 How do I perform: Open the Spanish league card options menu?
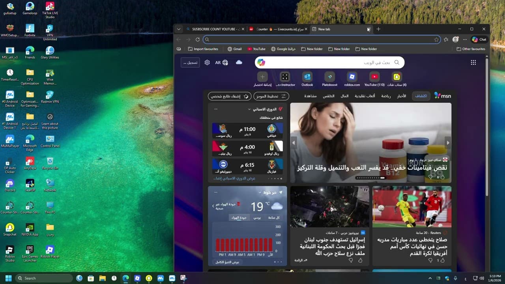216,109
